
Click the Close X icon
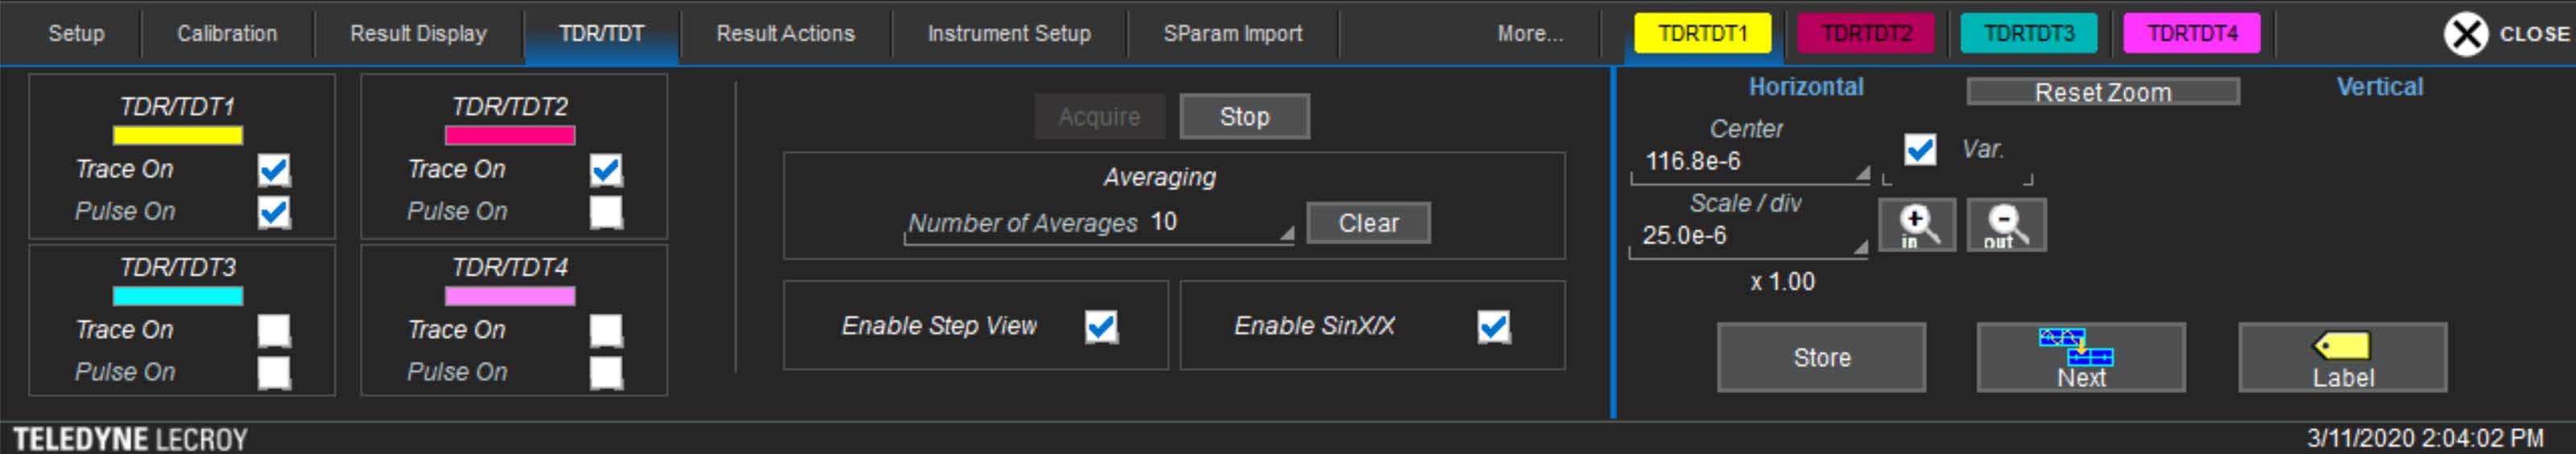(x=2465, y=34)
